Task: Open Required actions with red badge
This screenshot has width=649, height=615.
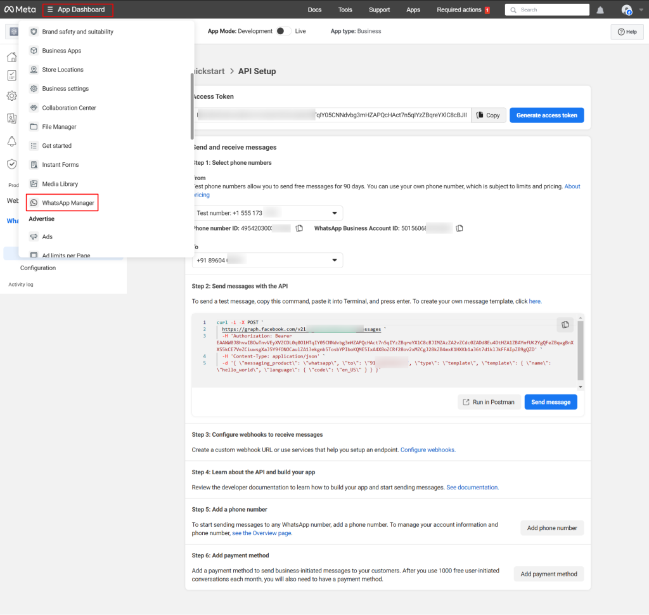Action: pos(463,10)
